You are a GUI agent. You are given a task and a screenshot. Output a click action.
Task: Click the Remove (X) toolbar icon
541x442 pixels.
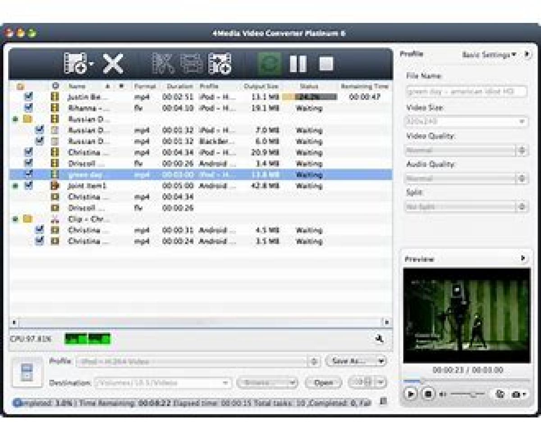coord(113,64)
